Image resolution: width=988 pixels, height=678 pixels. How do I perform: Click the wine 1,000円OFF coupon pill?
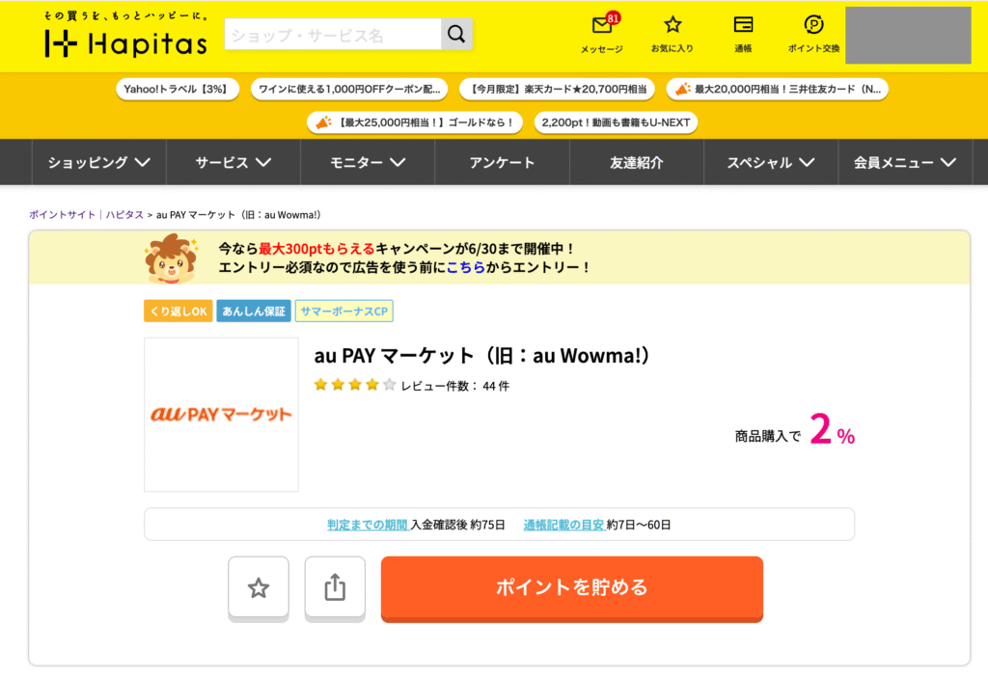pos(349,89)
